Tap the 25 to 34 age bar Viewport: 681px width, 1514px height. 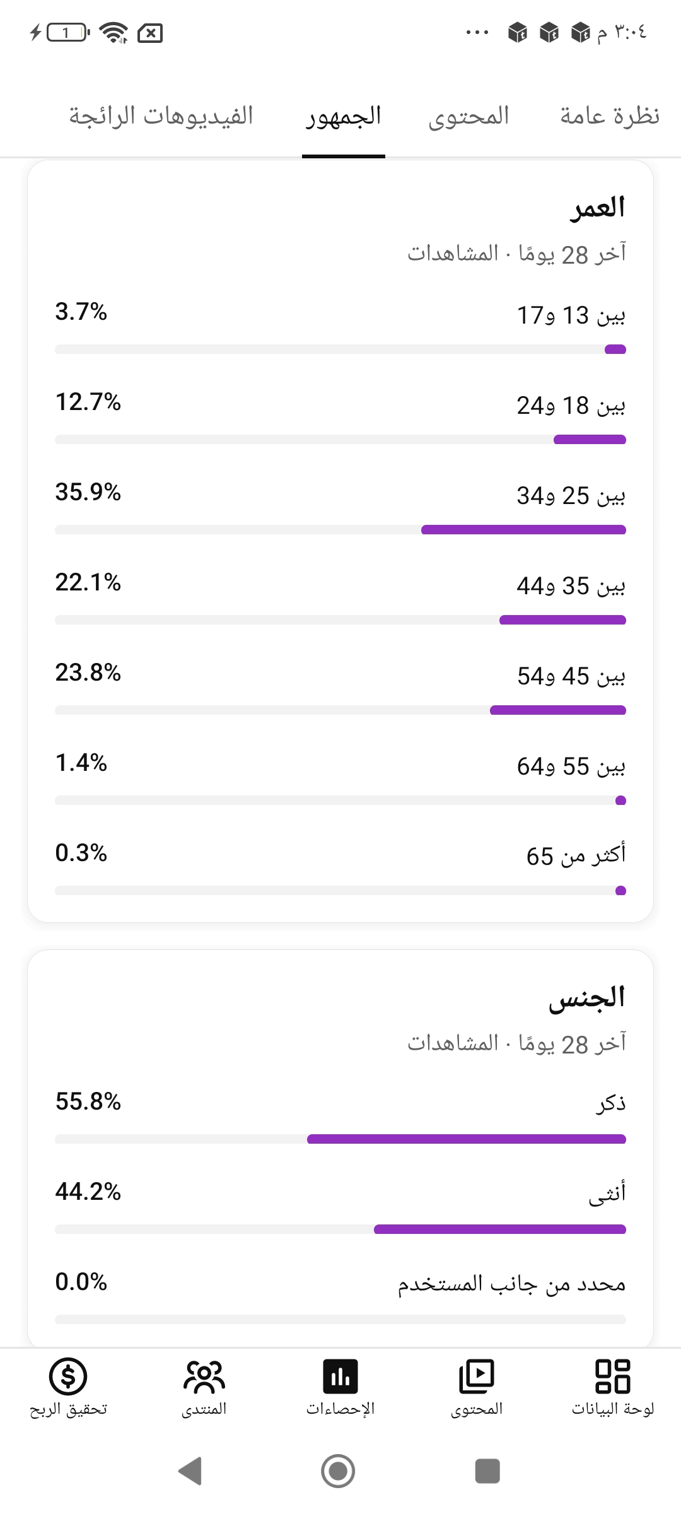(340, 529)
